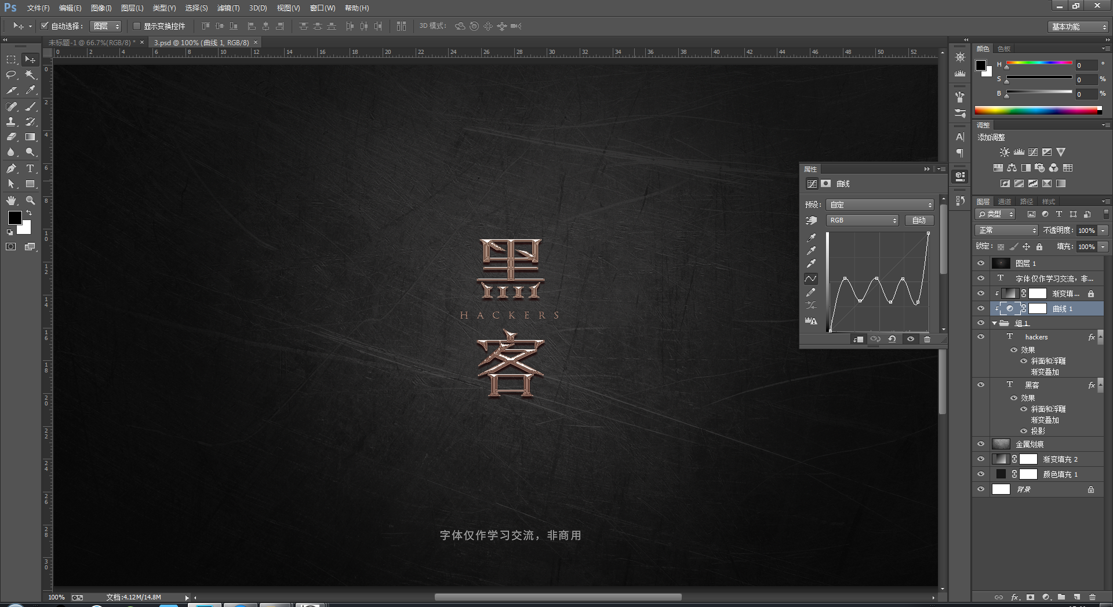Reset curves adjustment to defaults
Viewport: 1113px width, 607px height.
click(892, 339)
